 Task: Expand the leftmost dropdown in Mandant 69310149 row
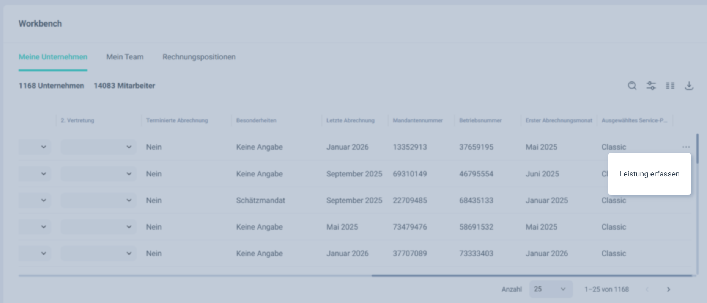35,174
